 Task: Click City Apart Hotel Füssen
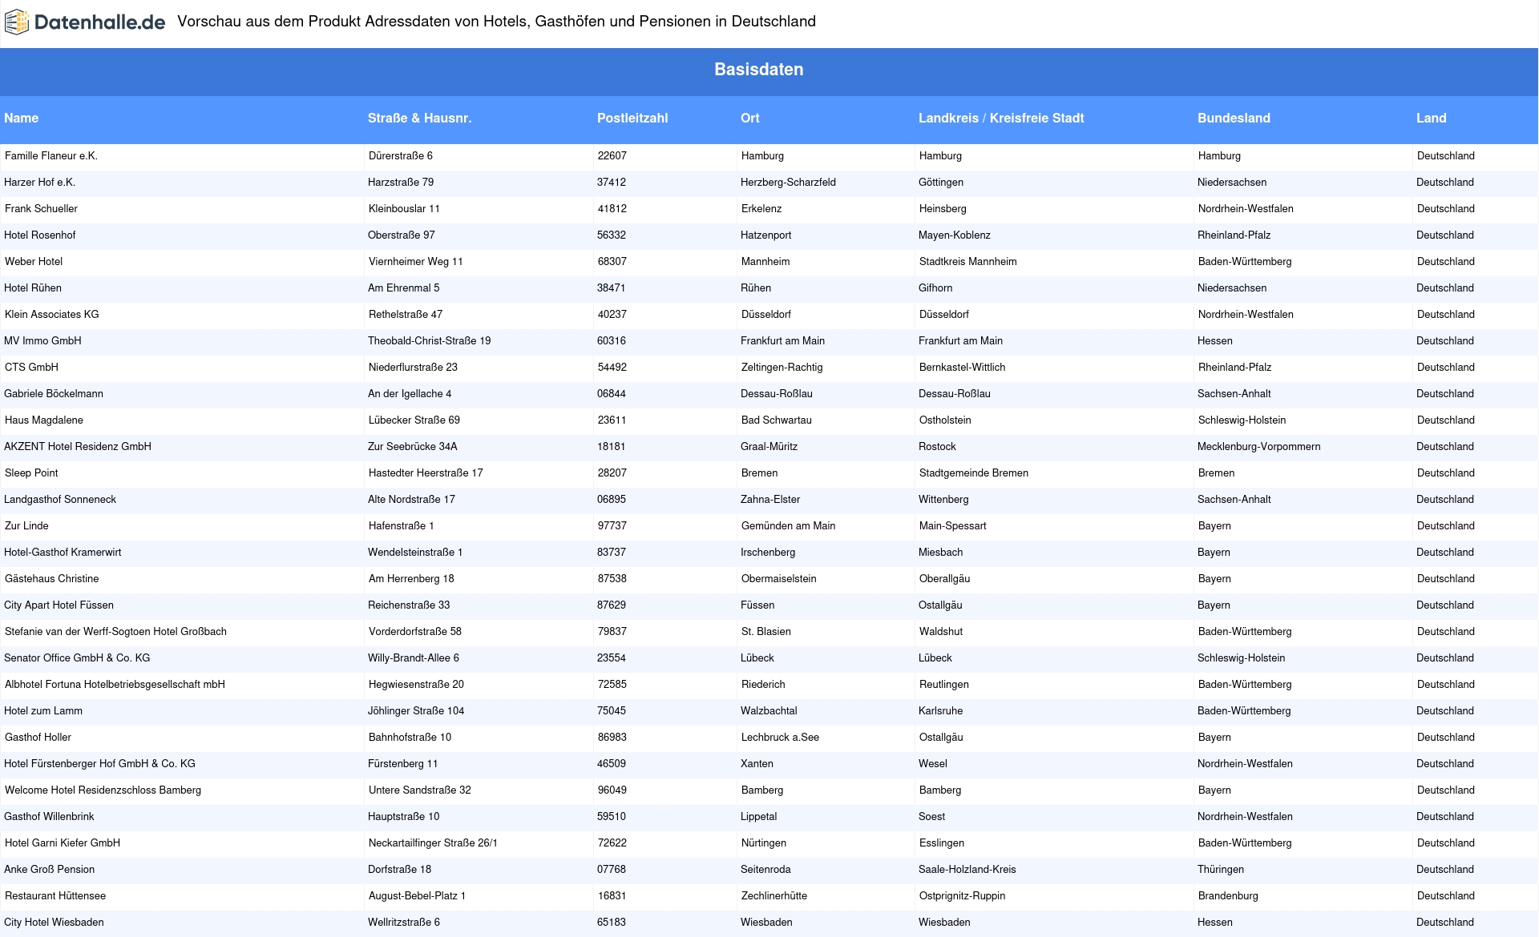pyautogui.click(x=59, y=605)
